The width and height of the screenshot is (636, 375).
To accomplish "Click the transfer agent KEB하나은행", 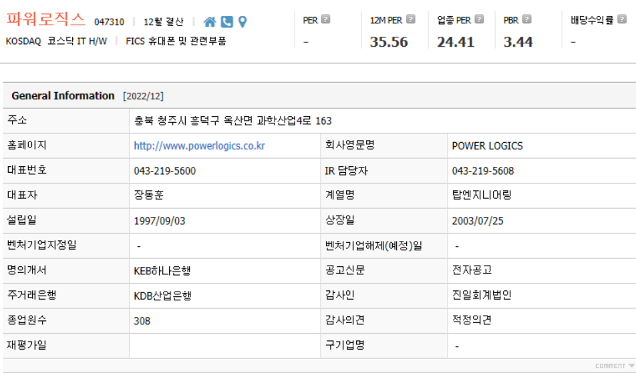I will point(162,270).
